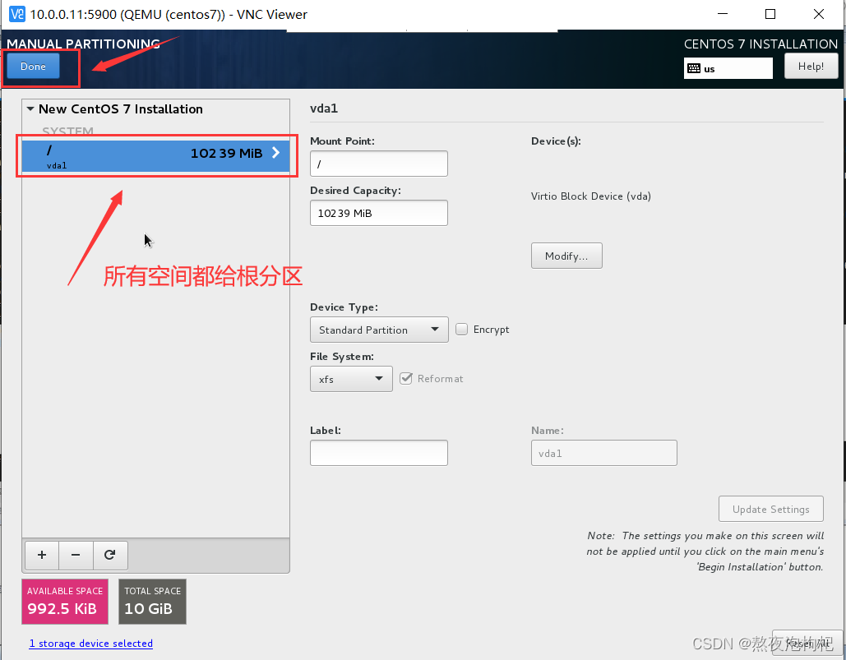
Task: Click the TOTAL SPACE 10 GiB box
Action: tap(153, 602)
